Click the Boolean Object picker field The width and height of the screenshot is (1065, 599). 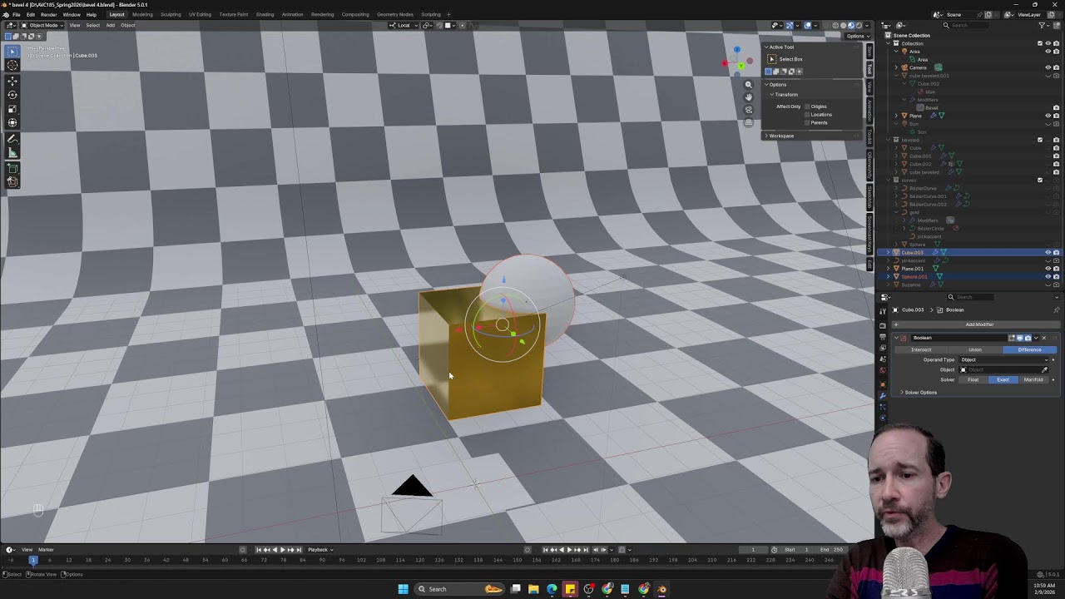[999, 369]
